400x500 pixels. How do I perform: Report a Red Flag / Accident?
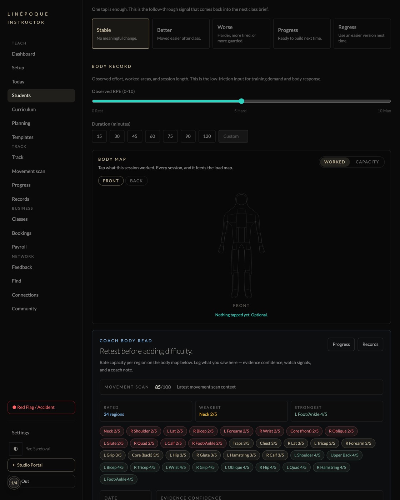click(x=41, y=407)
